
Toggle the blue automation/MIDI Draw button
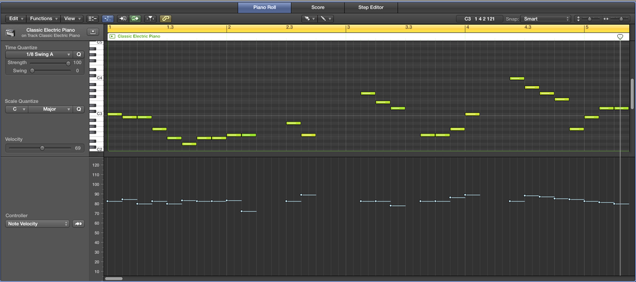point(108,19)
